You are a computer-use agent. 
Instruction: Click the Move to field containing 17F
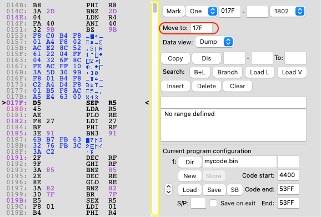click(201, 28)
